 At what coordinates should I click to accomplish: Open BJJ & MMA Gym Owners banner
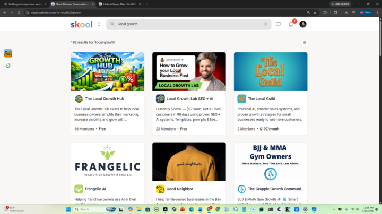click(271, 162)
